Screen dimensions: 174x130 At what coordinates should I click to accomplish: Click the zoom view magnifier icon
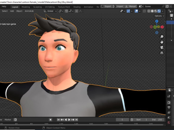tap(162, 36)
